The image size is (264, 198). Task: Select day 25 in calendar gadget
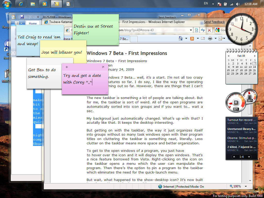coord(241,73)
